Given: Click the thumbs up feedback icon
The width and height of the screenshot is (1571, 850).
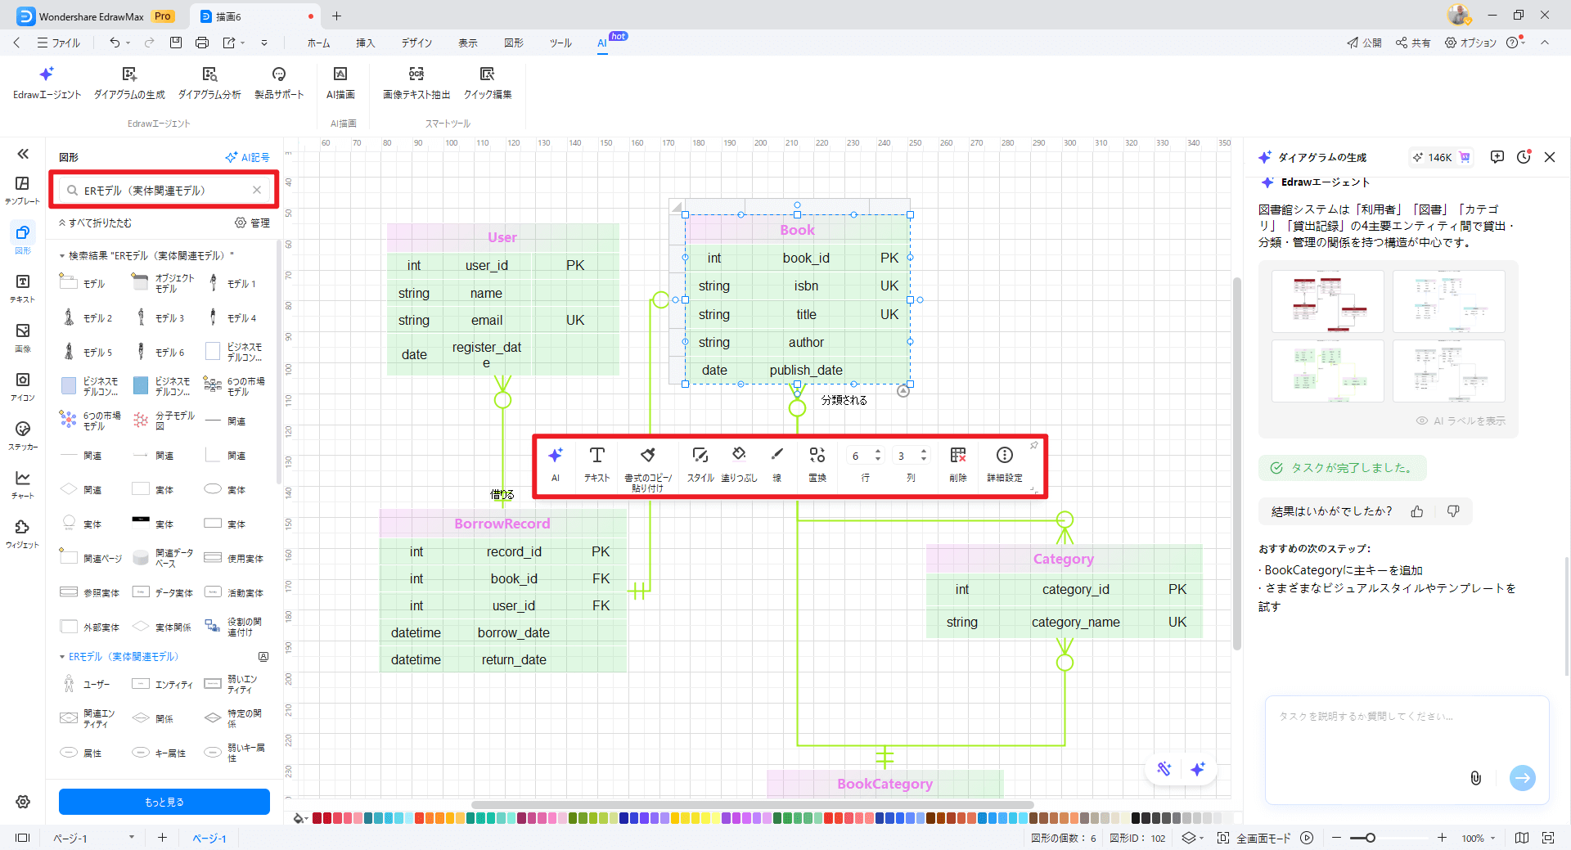Looking at the screenshot, I should click(x=1417, y=511).
